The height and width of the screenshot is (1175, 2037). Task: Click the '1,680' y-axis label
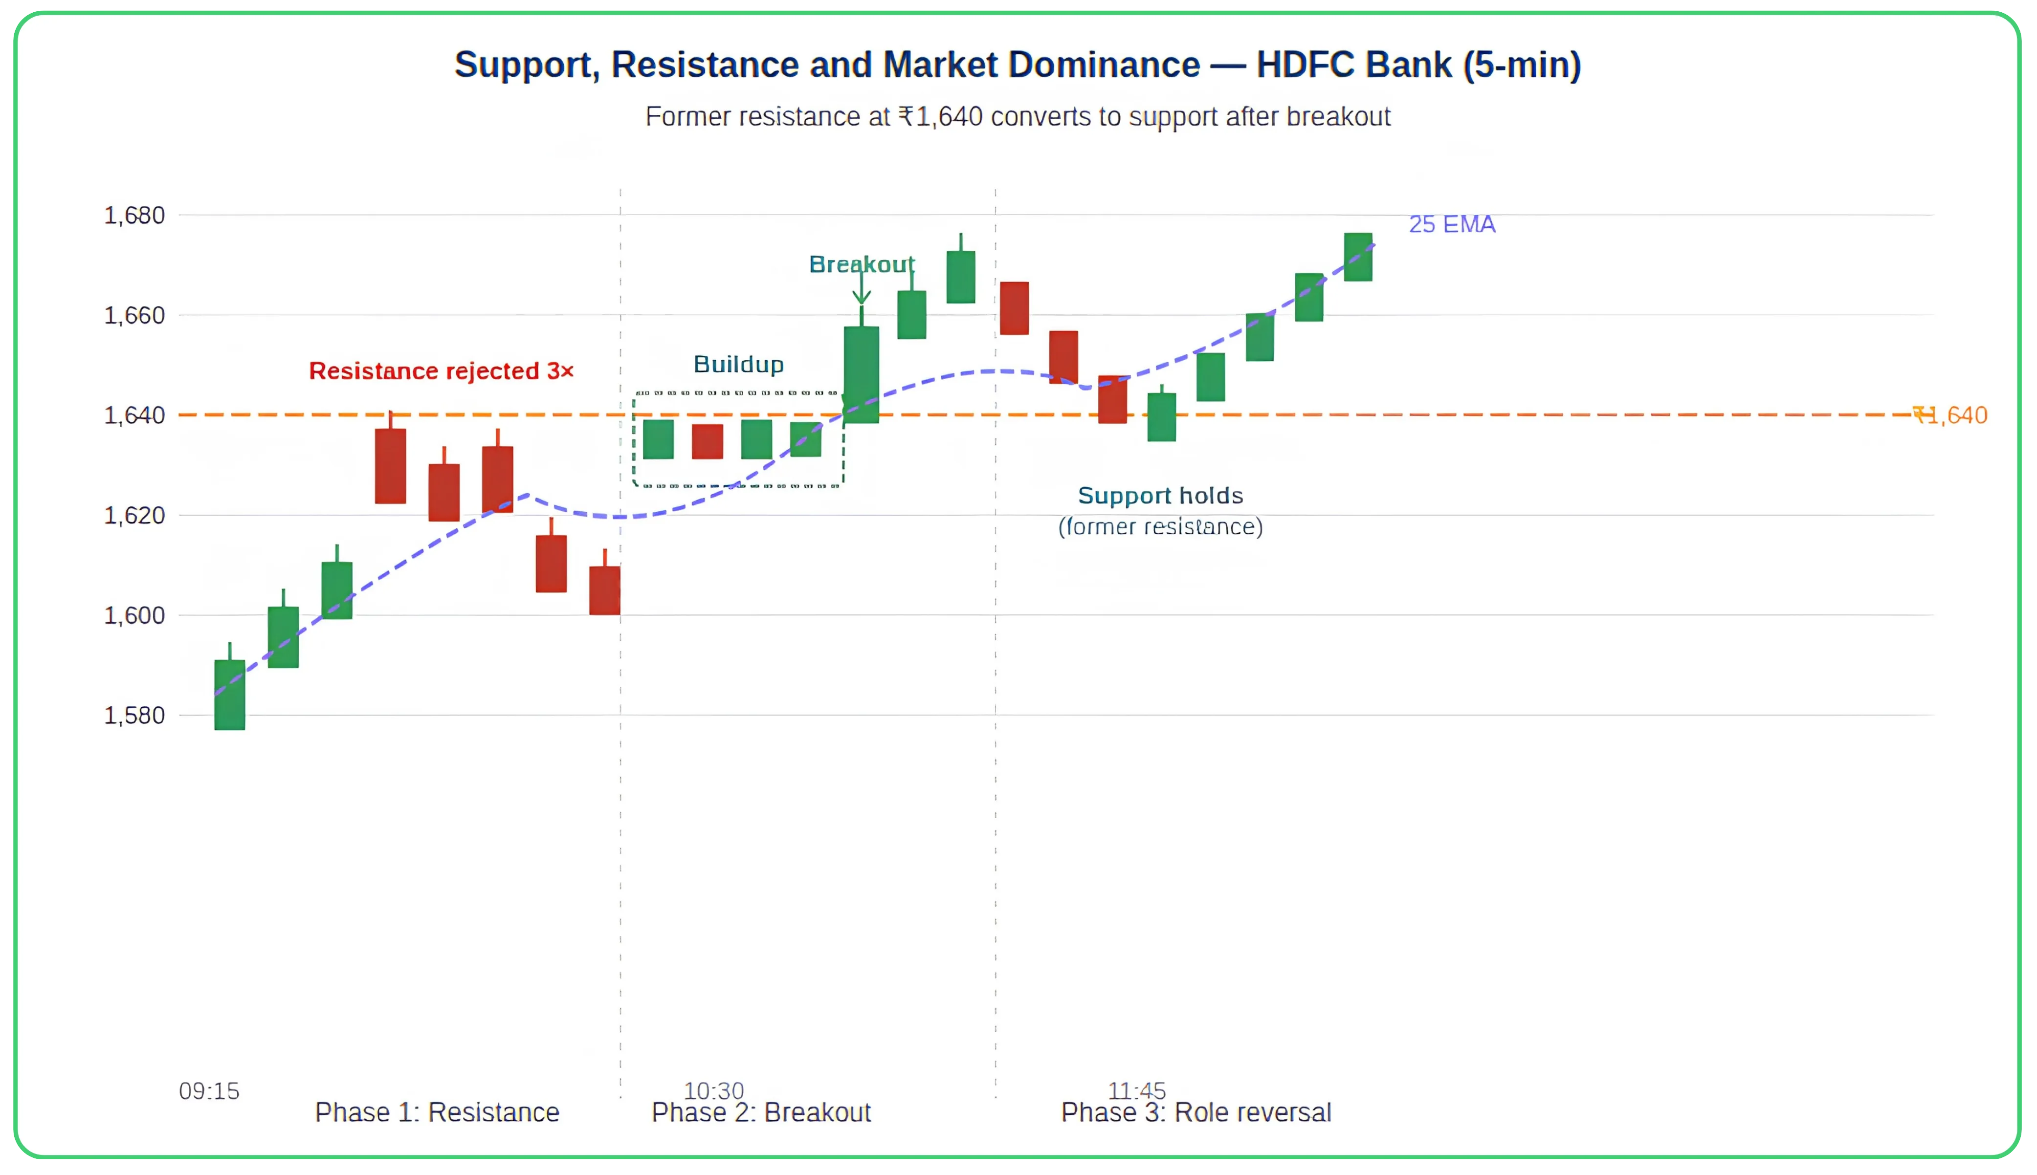point(134,216)
